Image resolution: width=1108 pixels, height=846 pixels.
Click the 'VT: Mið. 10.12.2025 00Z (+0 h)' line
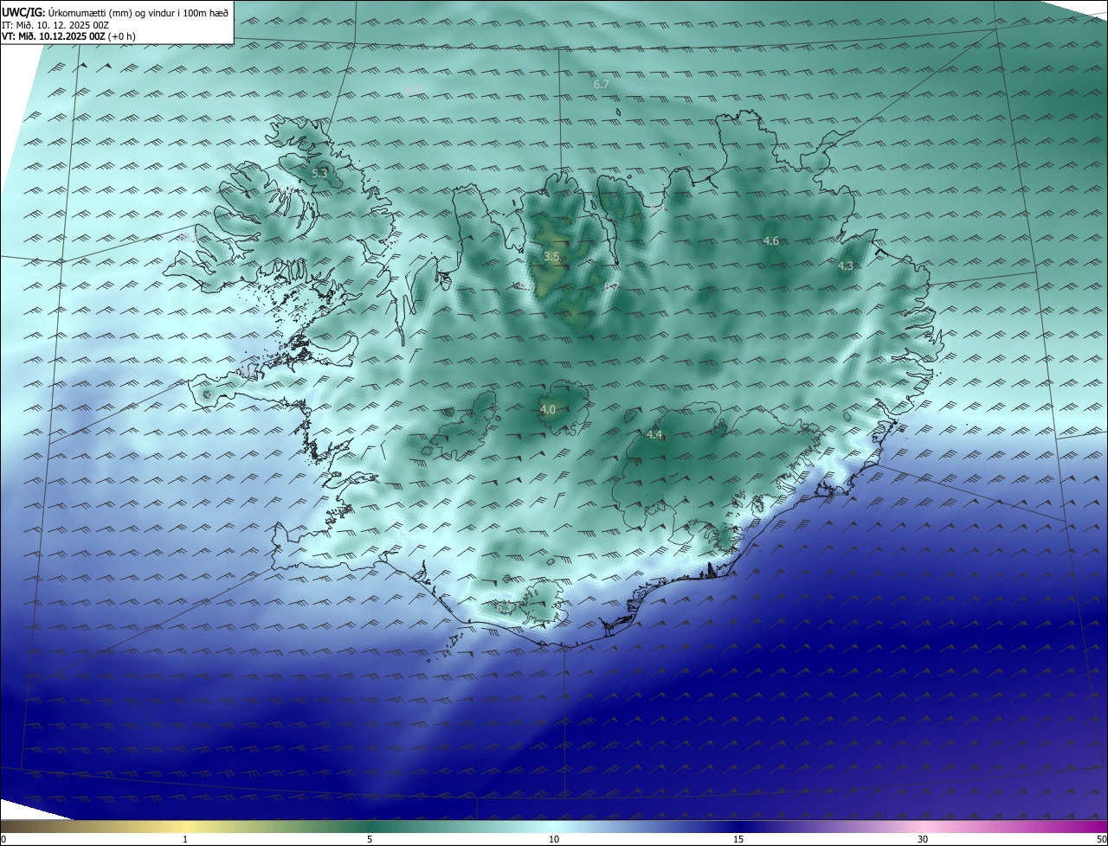tap(68, 36)
